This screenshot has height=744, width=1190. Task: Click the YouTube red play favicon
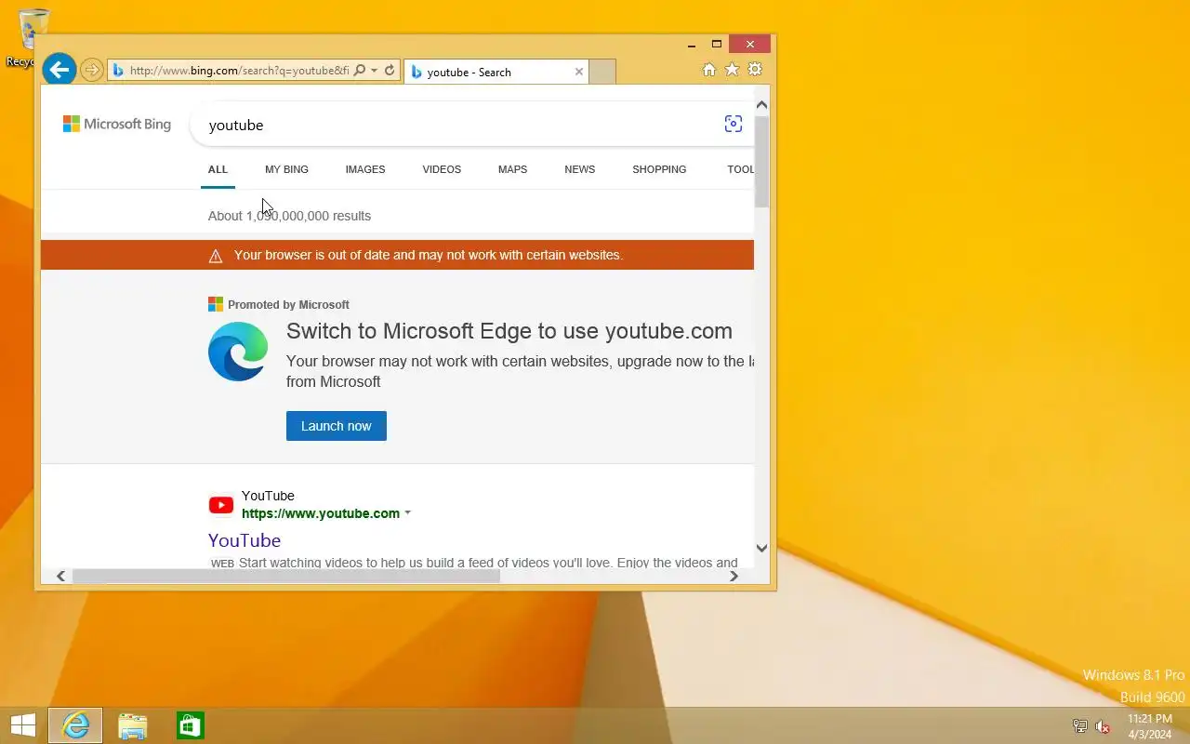[221, 505]
